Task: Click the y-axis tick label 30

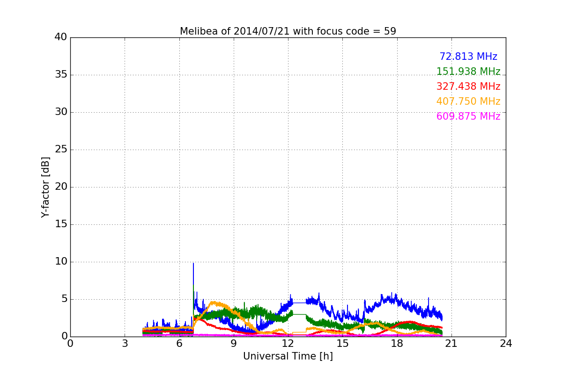Action: pos(61,112)
